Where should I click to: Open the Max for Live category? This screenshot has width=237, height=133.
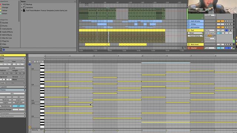coord(7,38)
